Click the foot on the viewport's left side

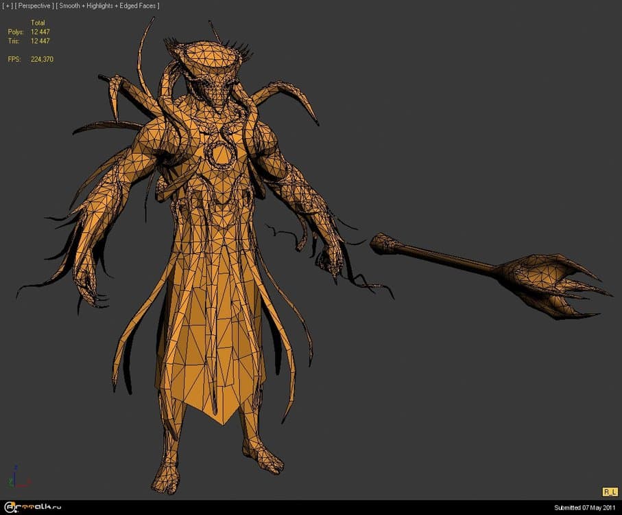[166, 474]
